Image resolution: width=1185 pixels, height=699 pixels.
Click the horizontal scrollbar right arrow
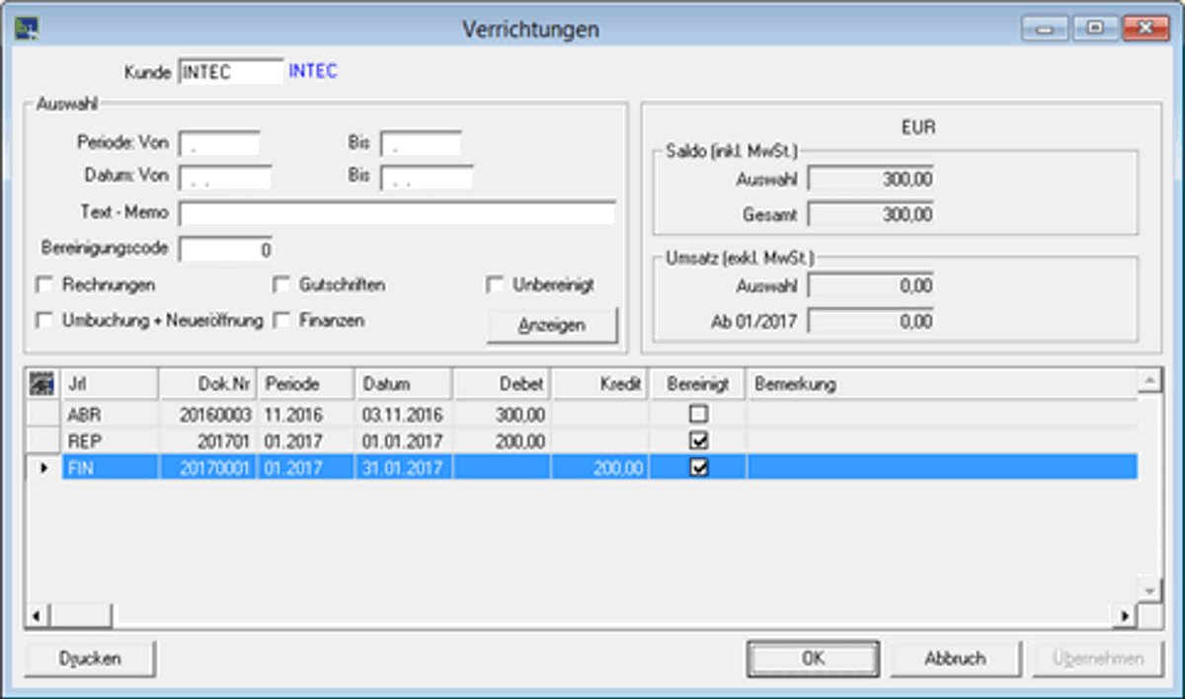pyautogui.click(x=1127, y=616)
